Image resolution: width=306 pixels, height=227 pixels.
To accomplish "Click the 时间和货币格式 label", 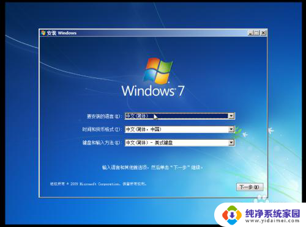I will pyautogui.click(x=102, y=129).
